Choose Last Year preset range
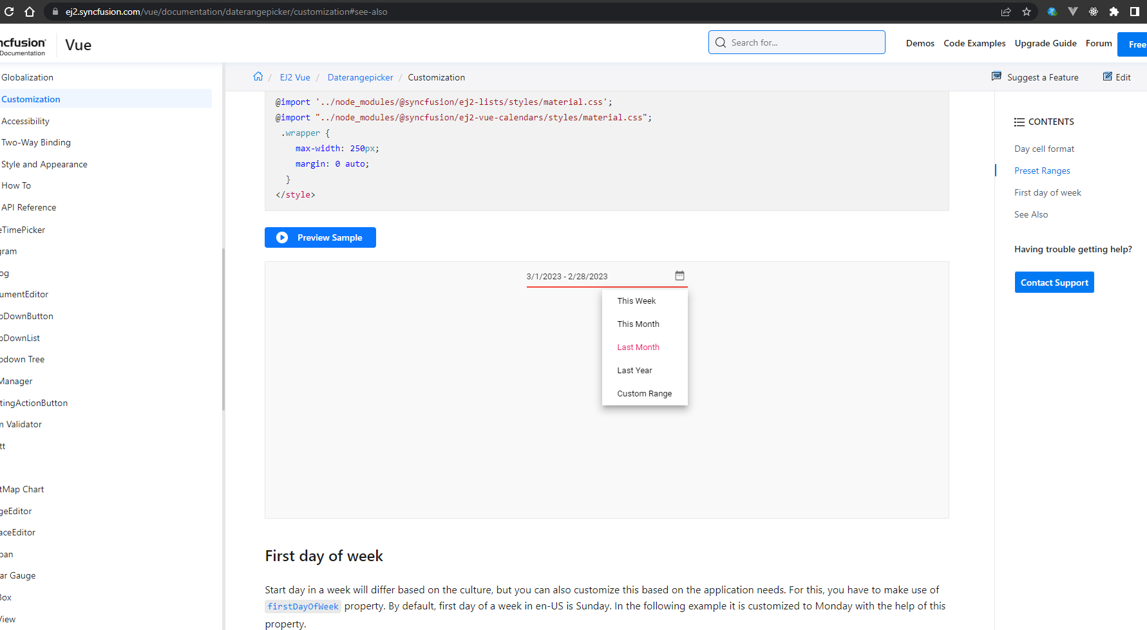 (634, 370)
